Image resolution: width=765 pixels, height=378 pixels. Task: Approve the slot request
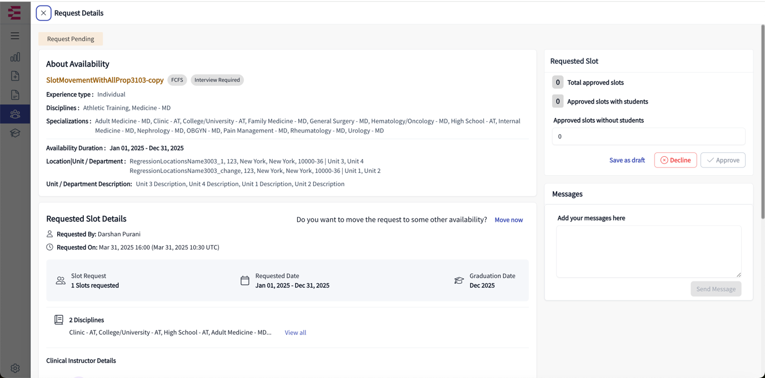click(x=723, y=160)
